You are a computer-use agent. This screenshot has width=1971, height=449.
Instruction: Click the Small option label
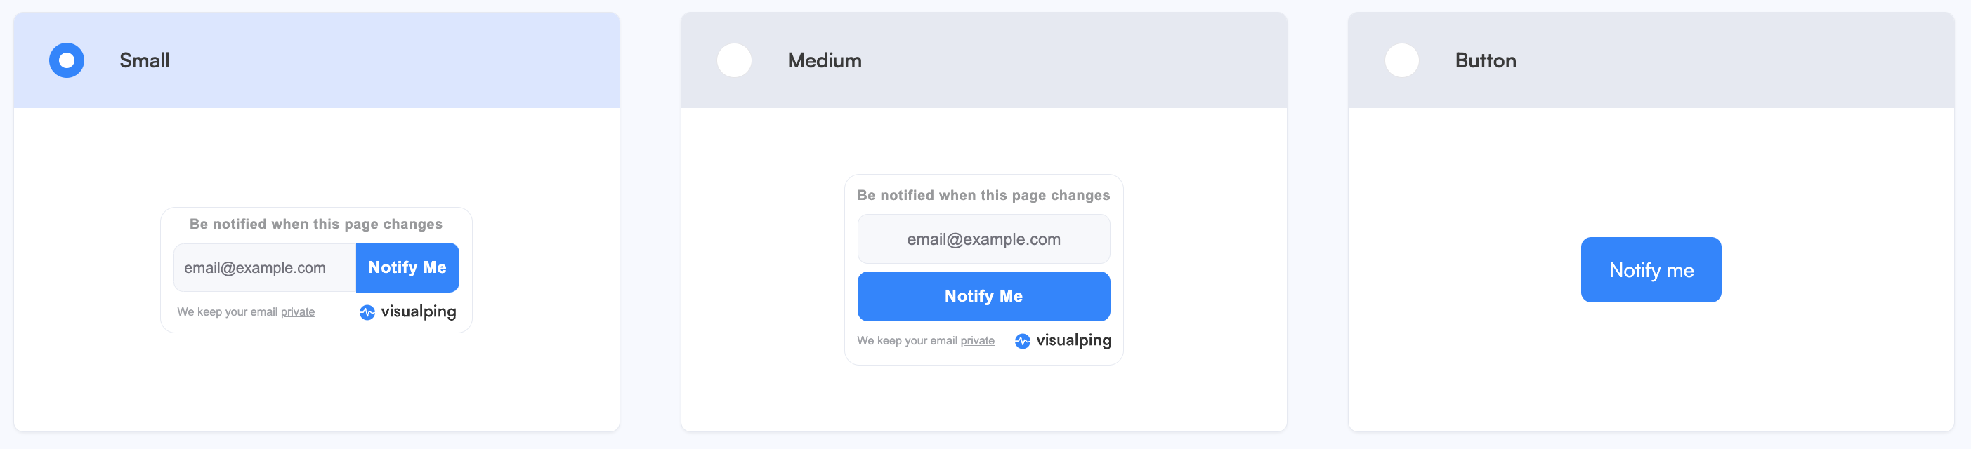tap(145, 60)
